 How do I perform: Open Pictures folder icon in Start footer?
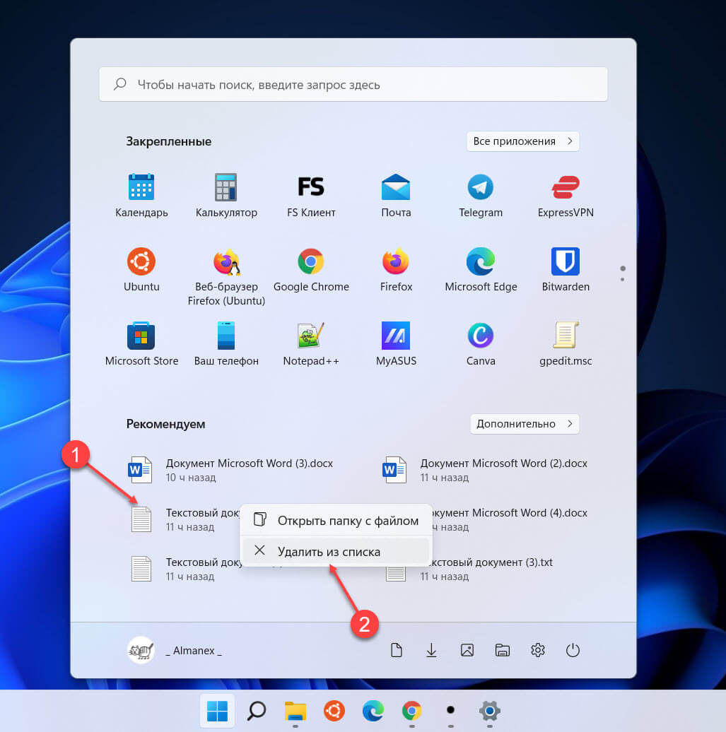[467, 650]
